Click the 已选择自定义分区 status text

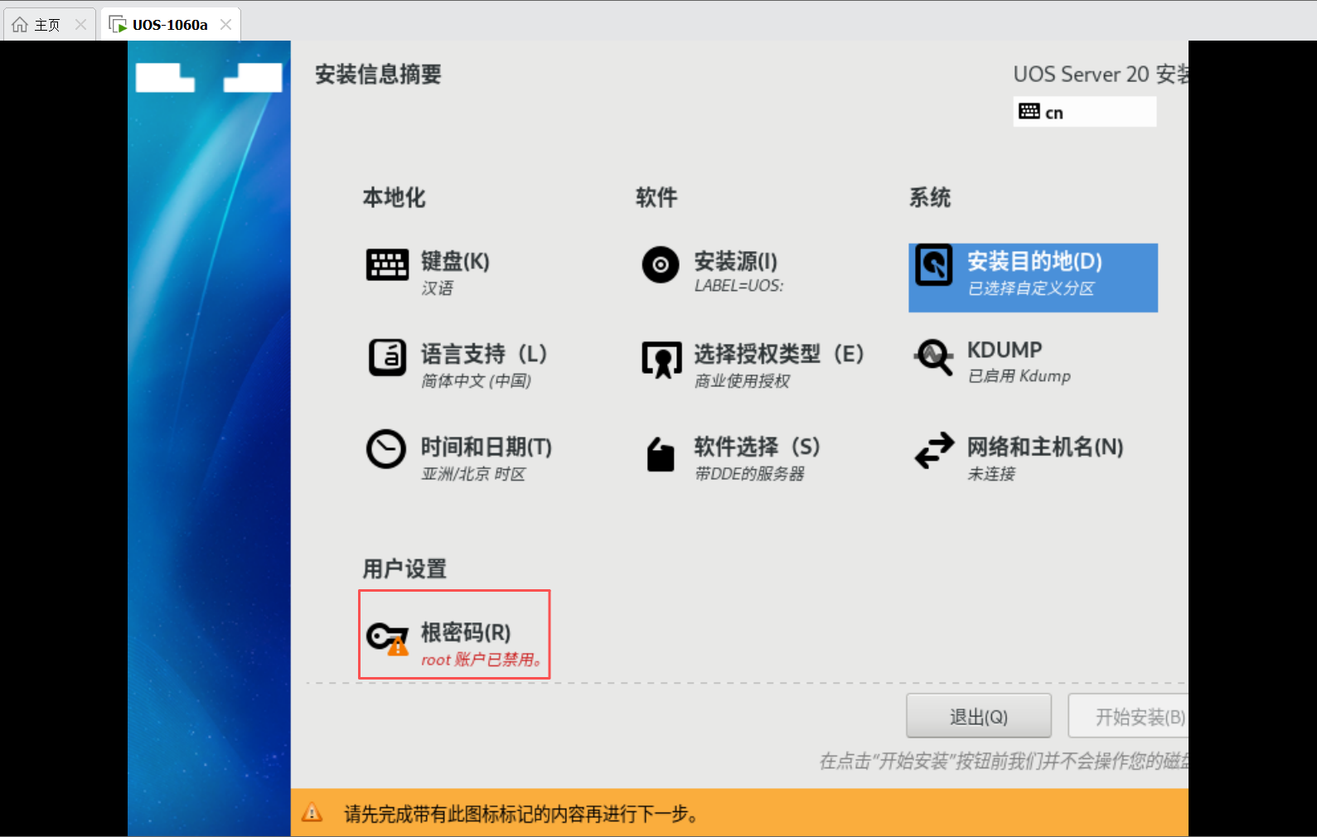pos(1031,288)
